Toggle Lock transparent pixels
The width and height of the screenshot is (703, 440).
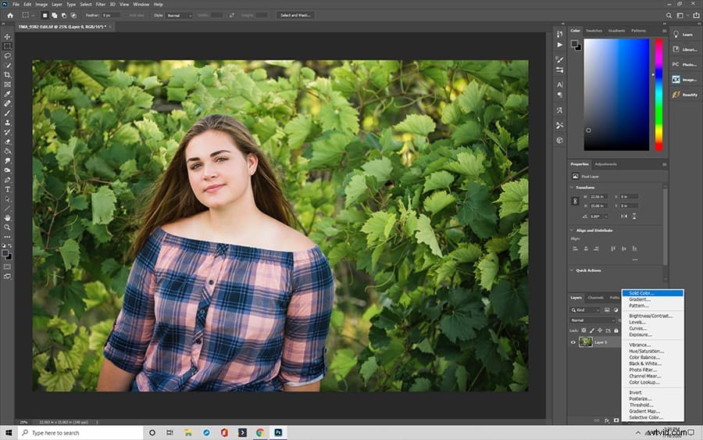[x=583, y=331]
